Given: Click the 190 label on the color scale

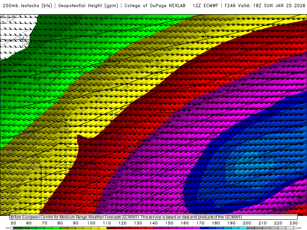Looking at the screenshot, I should (231, 223).
